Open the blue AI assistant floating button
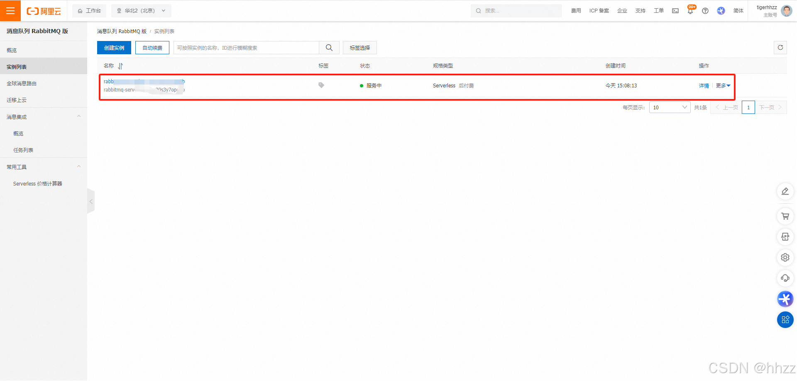This screenshot has height=381, width=797. coord(785,299)
